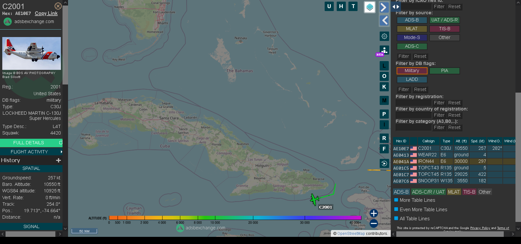Sort table by Wind D. column header
The image size is (521, 244).
coord(494,141)
